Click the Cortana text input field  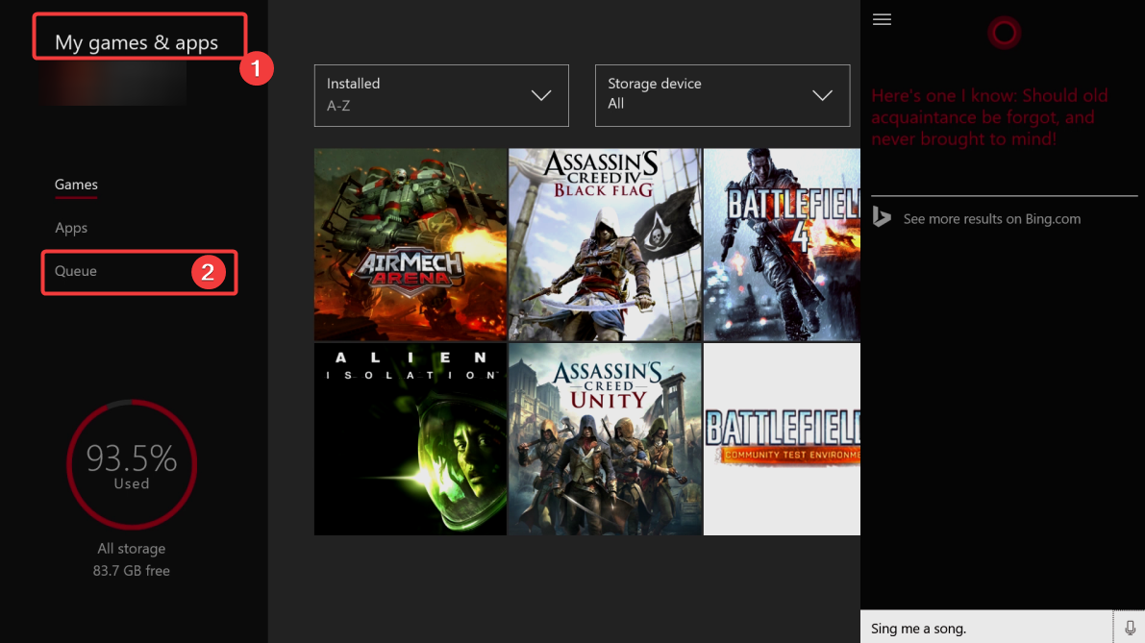(x=985, y=628)
